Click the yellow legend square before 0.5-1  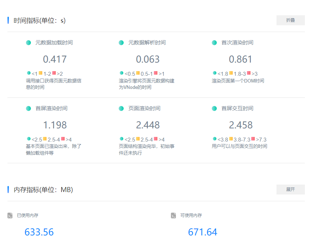138,73
